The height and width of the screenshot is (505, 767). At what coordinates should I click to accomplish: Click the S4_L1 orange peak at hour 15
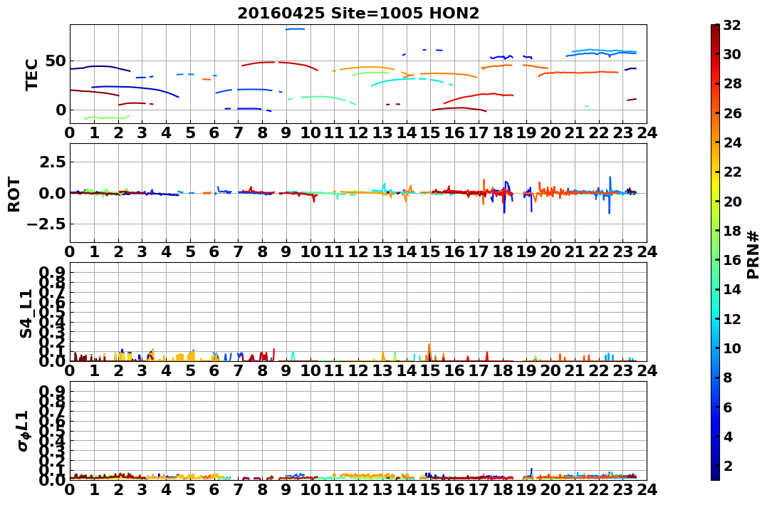click(429, 352)
